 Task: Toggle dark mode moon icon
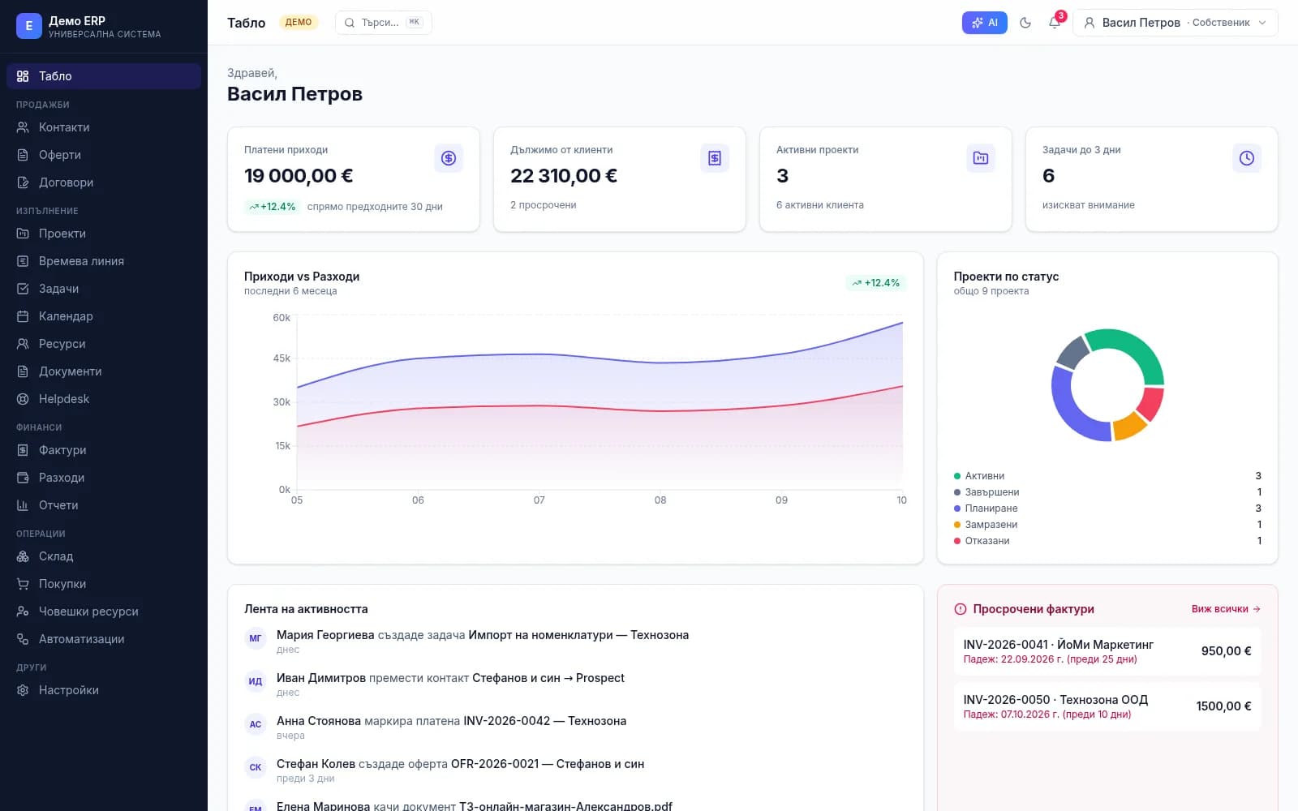[1025, 23]
